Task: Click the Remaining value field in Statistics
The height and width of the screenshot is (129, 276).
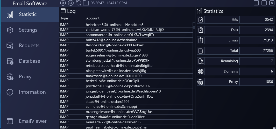Action: [x=257, y=61]
